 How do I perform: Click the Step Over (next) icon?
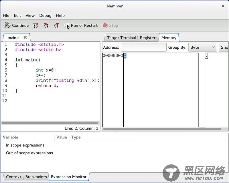[35, 25]
